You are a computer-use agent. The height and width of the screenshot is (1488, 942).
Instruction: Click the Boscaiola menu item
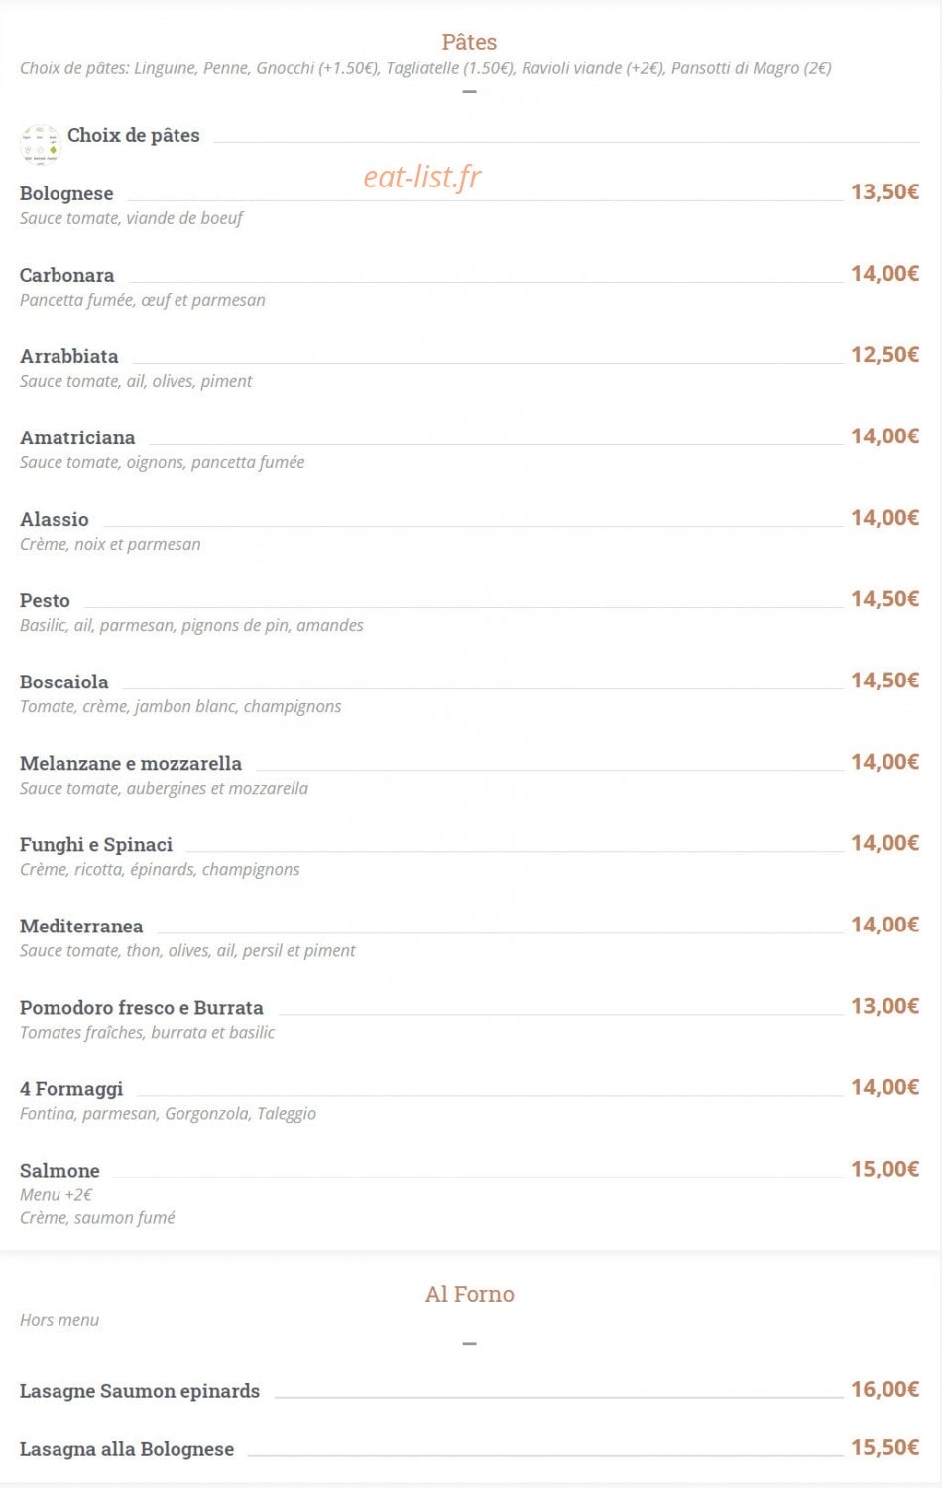(64, 682)
